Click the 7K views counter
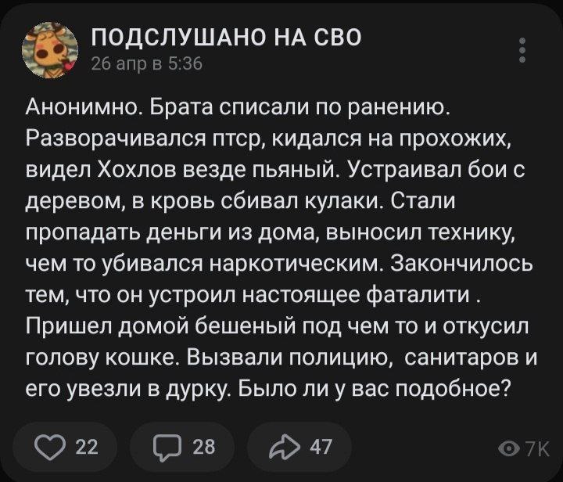563x482 pixels. coord(537,448)
